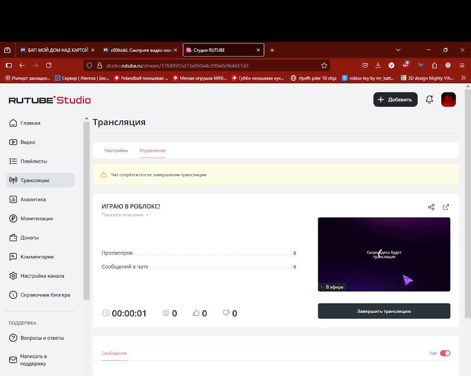471x376 pixels.
Task: List all open tabs dropdown
Action: (x=398, y=50)
